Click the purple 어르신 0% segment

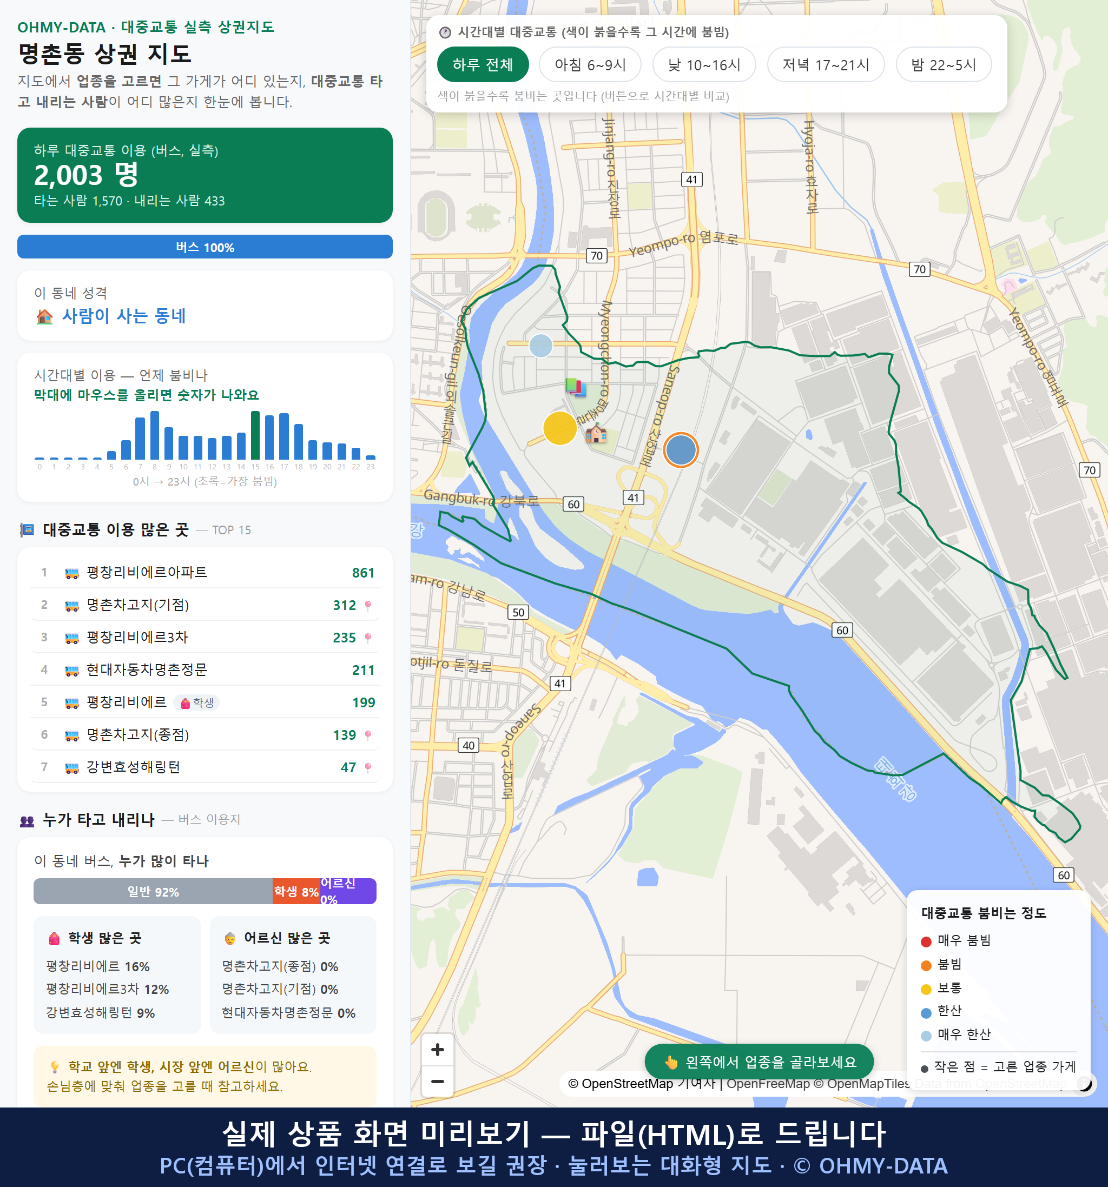[348, 891]
